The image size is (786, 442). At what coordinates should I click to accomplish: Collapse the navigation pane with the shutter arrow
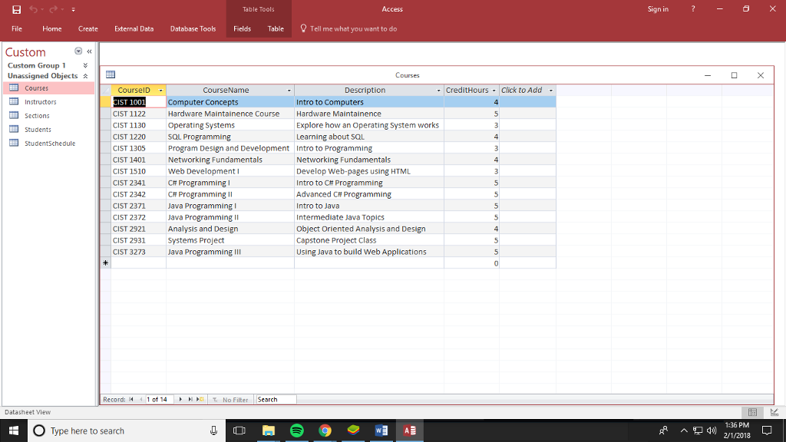pos(88,52)
